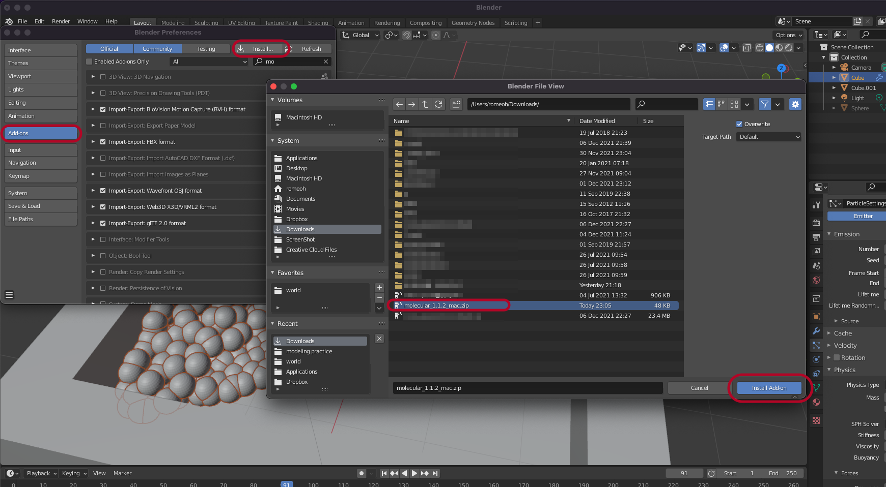Open the Render menu

61,21
